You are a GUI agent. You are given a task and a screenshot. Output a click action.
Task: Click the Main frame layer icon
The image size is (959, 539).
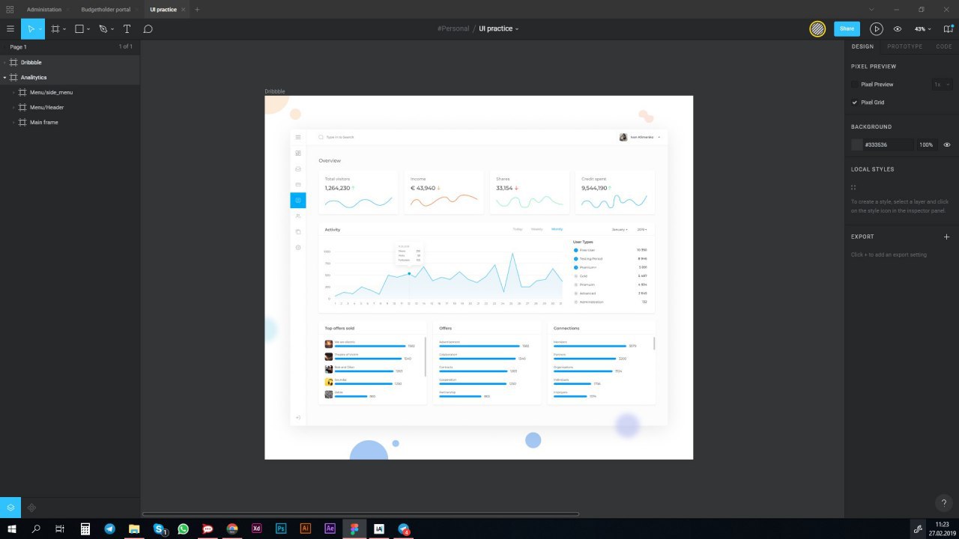point(22,122)
